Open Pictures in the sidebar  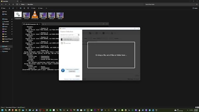(x=6, y=27)
